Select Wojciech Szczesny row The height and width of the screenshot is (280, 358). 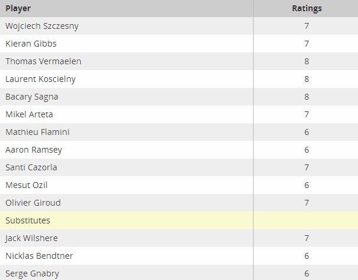pos(179,26)
